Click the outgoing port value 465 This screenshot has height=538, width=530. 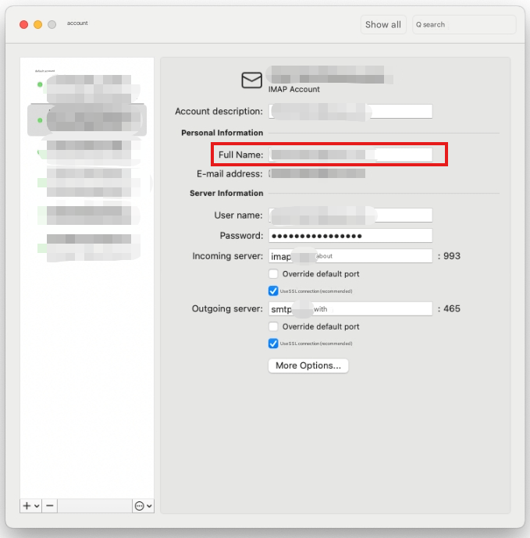pos(452,308)
